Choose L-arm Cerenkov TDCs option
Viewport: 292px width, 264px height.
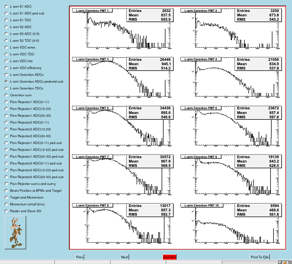coord(6,88)
